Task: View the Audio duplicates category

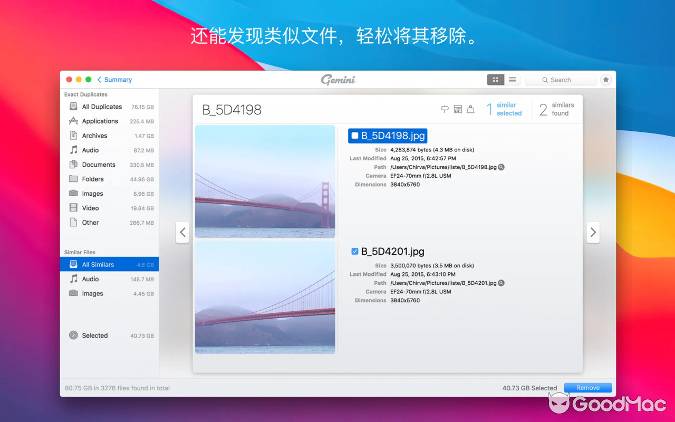Action: (90, 150)
